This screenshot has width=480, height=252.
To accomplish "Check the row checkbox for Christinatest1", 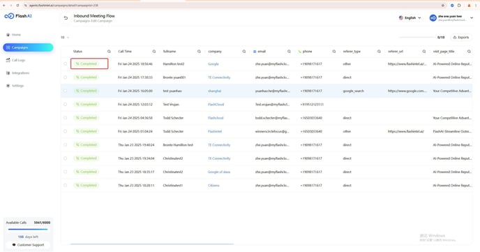I will 65,185.
